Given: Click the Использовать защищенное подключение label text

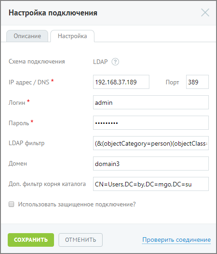Looking at the screenshot, I should (77, 204).
